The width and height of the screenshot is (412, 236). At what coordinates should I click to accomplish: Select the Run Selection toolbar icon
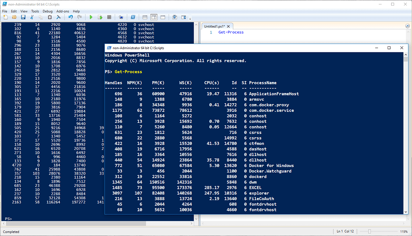(x=100, y=17)
